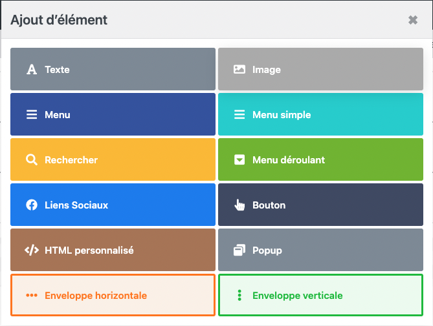Screen dimensions: 433x326
Task: Click the horizontal dots icon for Enveloppe horizontale
Action: pos(31,296)
